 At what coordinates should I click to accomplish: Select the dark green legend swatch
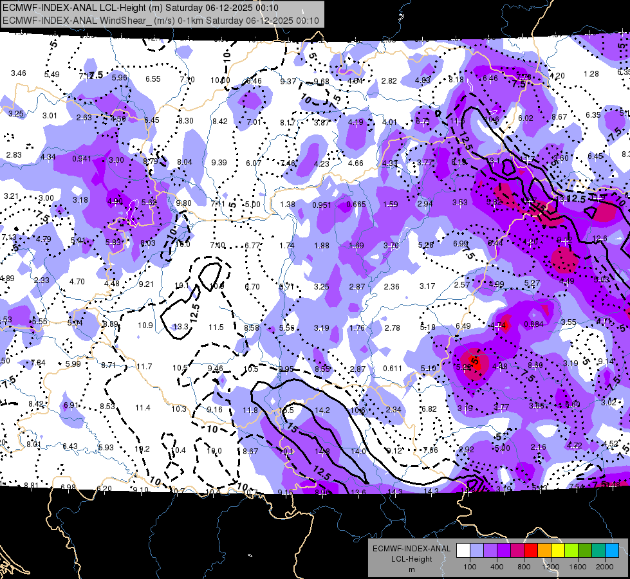(584, 551)
